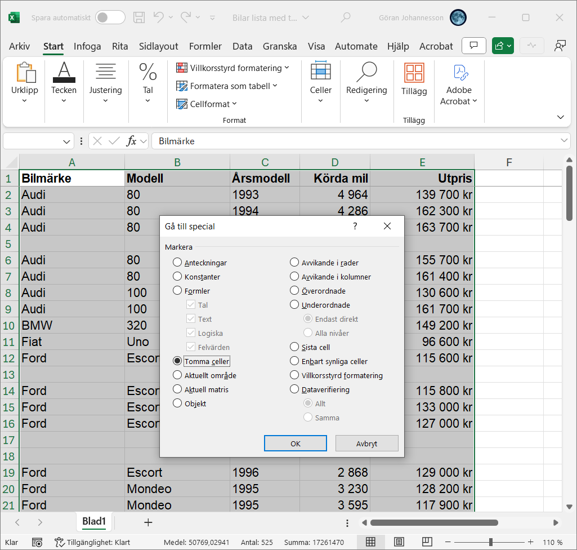Open the Infoga ribbon tab
Screen dimensions: 577x550
point(87,46)
